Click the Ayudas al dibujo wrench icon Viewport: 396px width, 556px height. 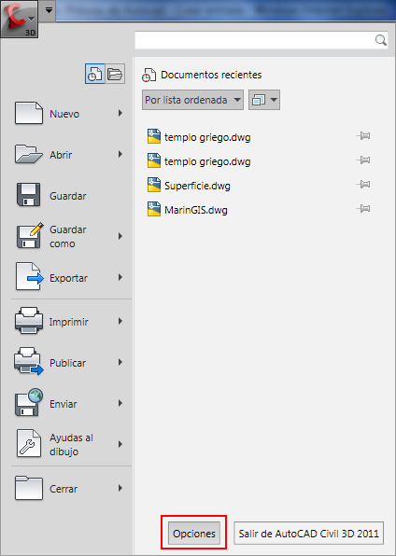(29, 443)
